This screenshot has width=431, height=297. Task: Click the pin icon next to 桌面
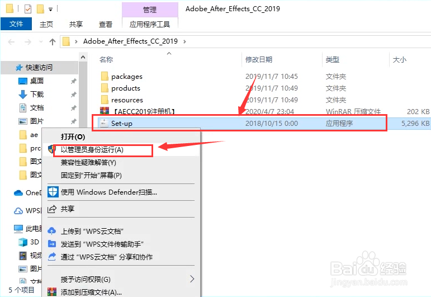[x=73, y=81]
